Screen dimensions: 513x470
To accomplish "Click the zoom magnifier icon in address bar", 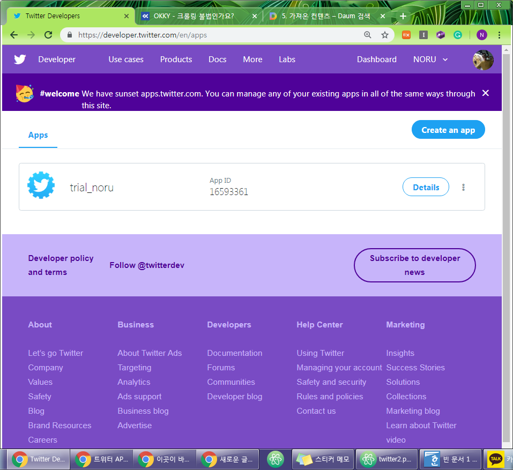I will pyautogui.click(x=368, y=35).
